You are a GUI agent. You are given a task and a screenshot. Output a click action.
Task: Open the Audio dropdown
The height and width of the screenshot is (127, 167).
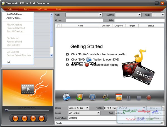click(100, 15)
